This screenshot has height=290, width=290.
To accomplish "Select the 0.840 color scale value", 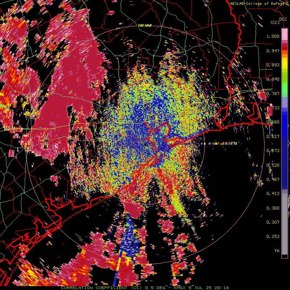I will [273, 79].
